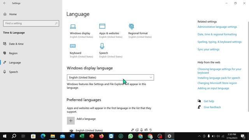Show hidden system tray icons
This screenshot has width=249, height=140.
click(199, 136)
